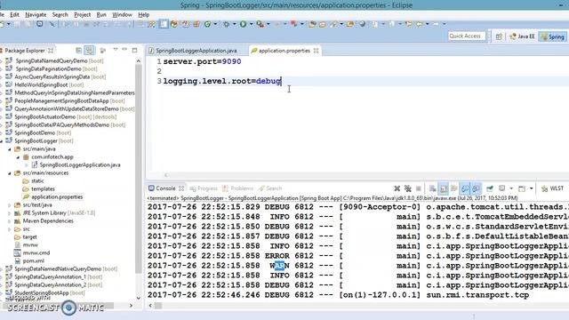569x320 pixels.
Task: Select the templates folder
Action: pyautogui.click(x=43, y=189)
